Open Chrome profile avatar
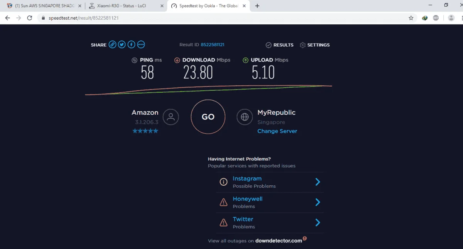 [451, 18]
